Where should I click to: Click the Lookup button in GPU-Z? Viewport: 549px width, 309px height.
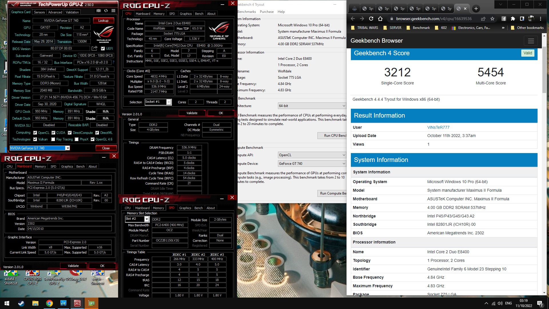coord(104,21)
